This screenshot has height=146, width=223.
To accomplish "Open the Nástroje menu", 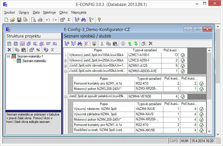I will pyautogui.click(x=50, y=12).
